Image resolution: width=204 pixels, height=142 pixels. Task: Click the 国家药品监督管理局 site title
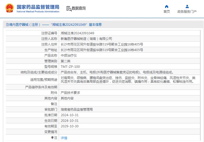(x=38, y=7)
